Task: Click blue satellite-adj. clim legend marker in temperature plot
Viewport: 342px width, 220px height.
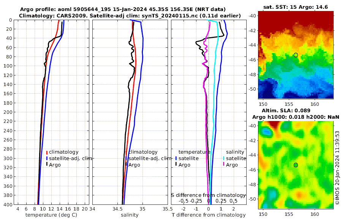Action: 47,158
